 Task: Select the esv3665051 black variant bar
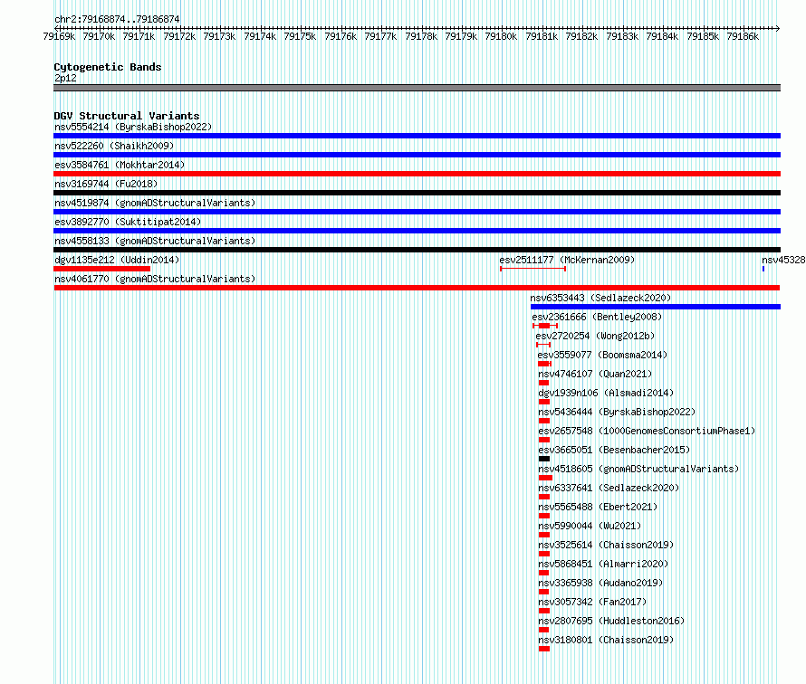click(x=544, y=459)
